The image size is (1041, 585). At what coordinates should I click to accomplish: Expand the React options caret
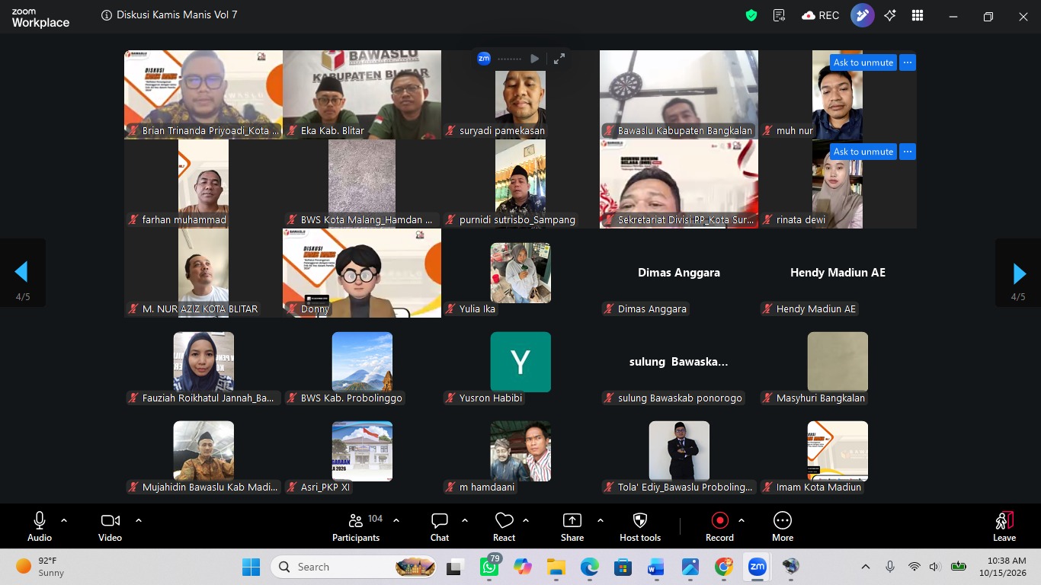[x=526, y=520]
